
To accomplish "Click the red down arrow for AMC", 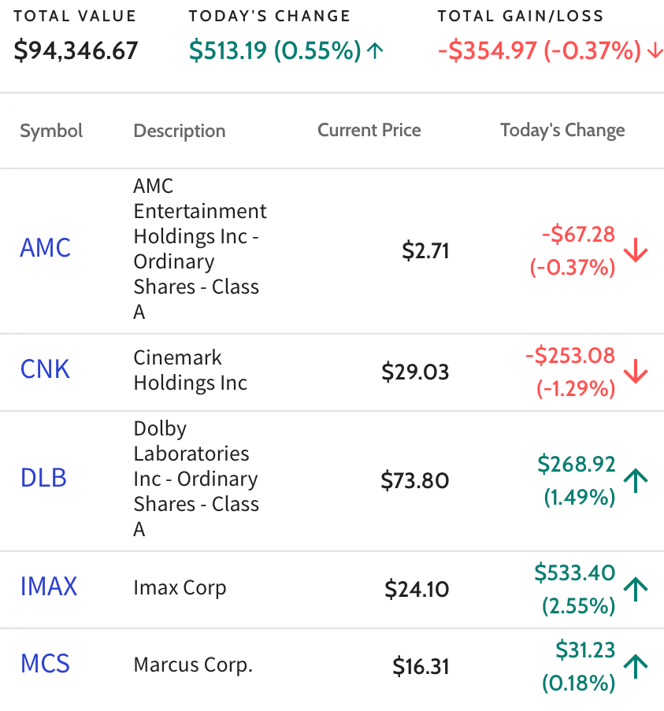I will point(636,250).
